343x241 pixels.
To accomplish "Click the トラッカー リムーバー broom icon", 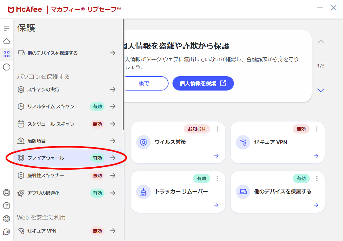I will point(143,192).
